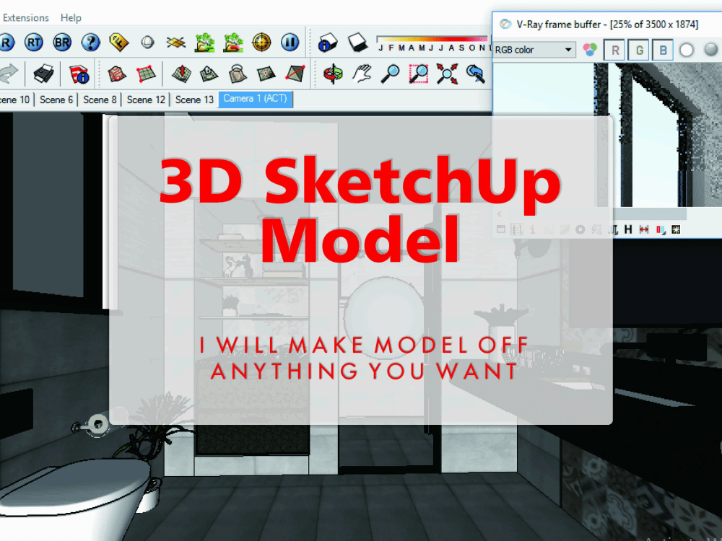The width and height of the screenshot is (722, 541).
Task: Activate the Zoom magnifier tool
Action: pos(390,74)
